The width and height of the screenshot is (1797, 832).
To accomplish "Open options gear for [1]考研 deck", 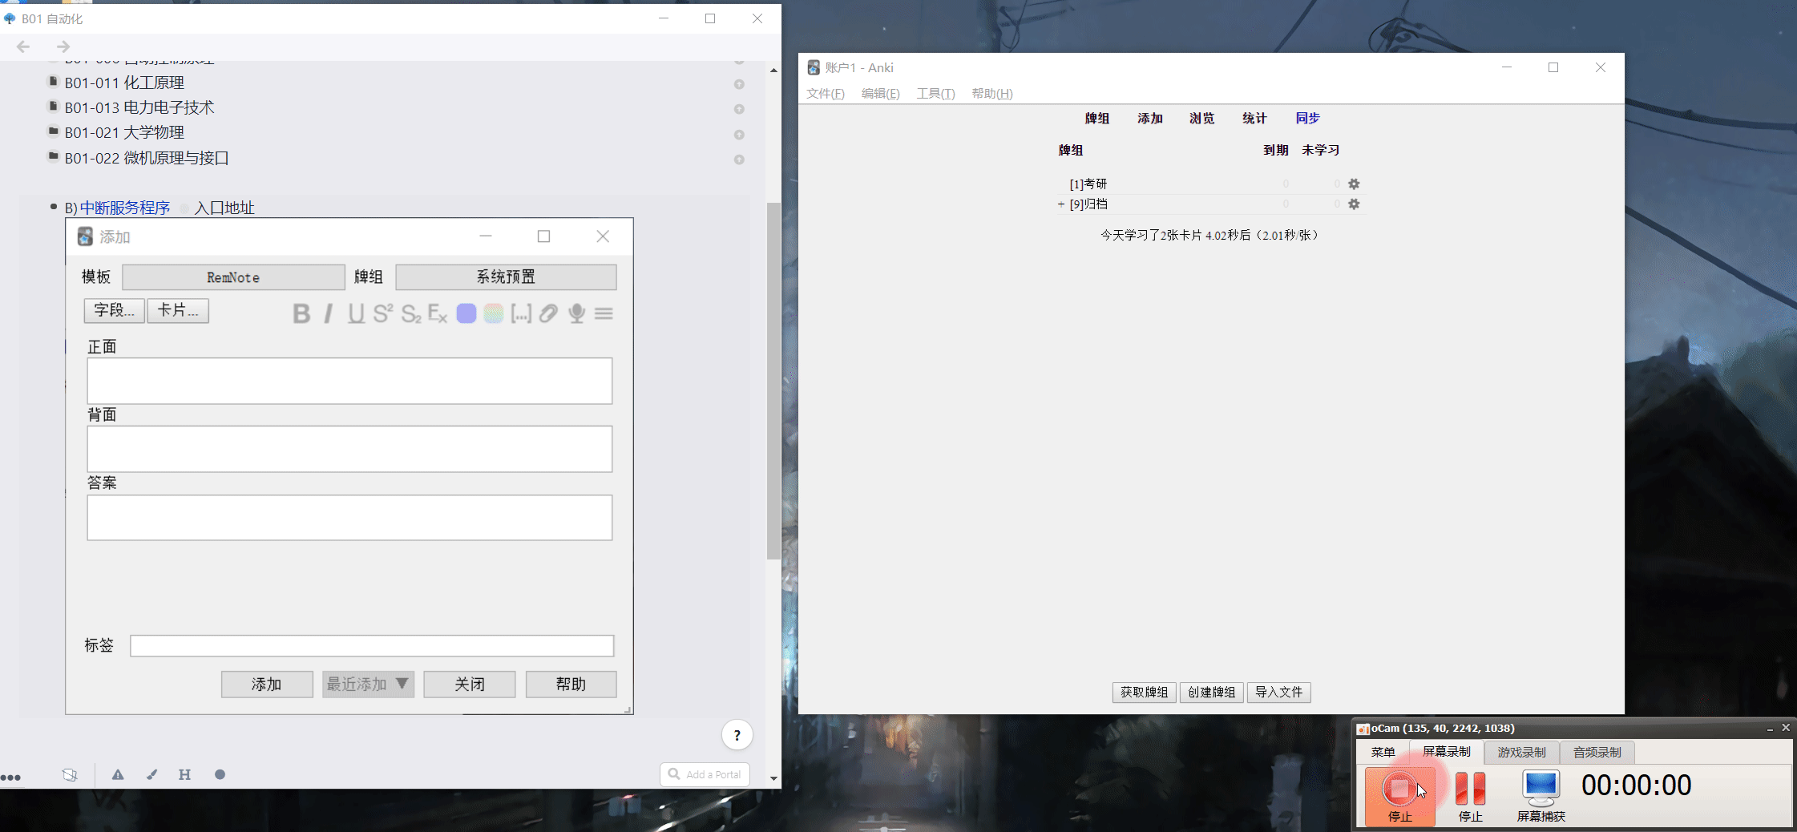I will point(1354,184).
